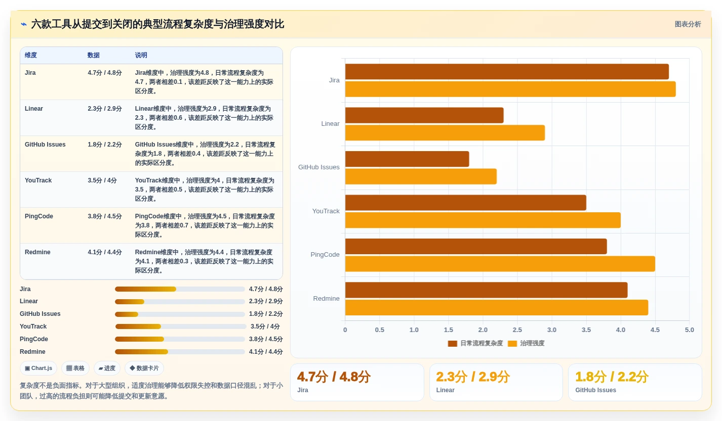Viewport: 722px width, 421px height.
Task: Click the Jira 日常流程复杂度 chart bar
Action: pos(507,72)
